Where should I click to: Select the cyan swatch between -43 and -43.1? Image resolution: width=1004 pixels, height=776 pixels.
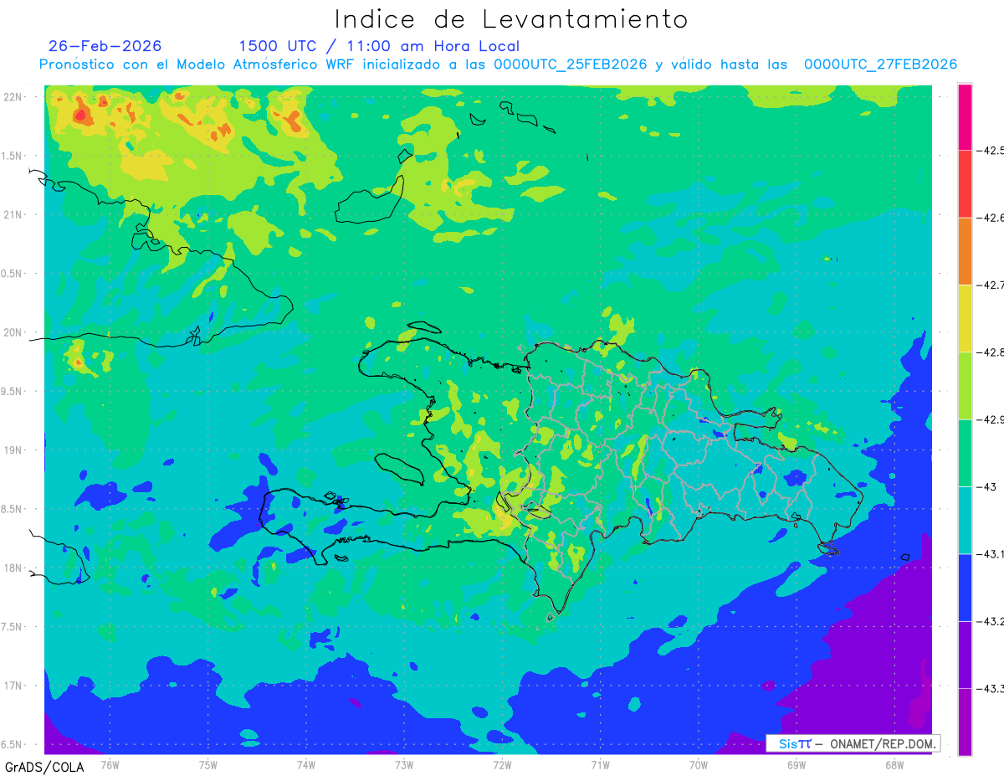click(965, 520)
